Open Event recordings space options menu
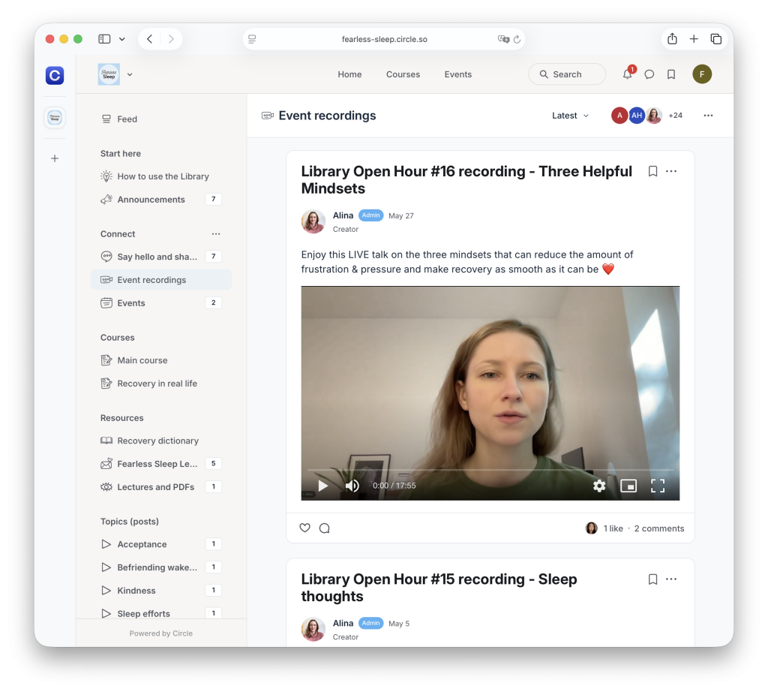 click(x=708, y=116)
